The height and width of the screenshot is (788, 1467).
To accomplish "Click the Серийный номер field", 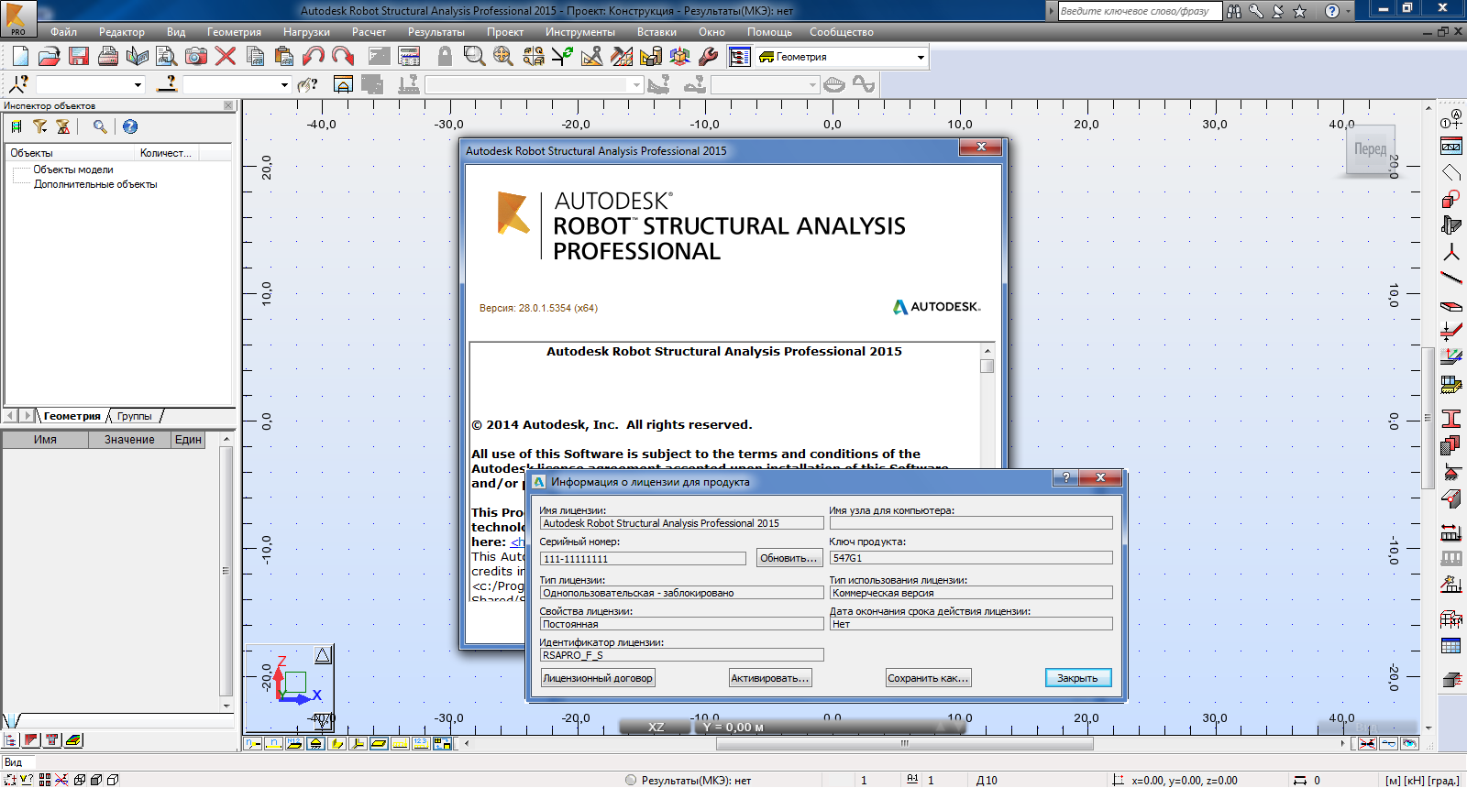I will [643, 559].
